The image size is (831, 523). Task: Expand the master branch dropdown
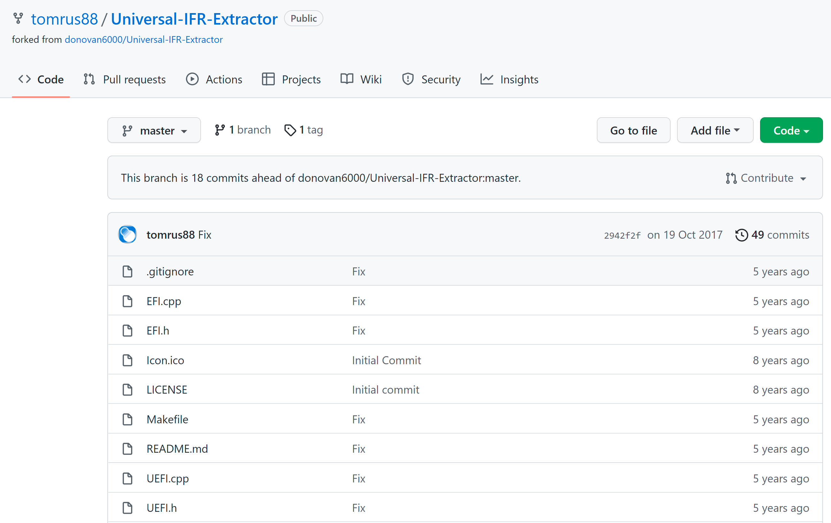point(154,130)
